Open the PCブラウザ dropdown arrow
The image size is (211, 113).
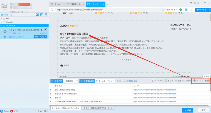pos(209,10)
